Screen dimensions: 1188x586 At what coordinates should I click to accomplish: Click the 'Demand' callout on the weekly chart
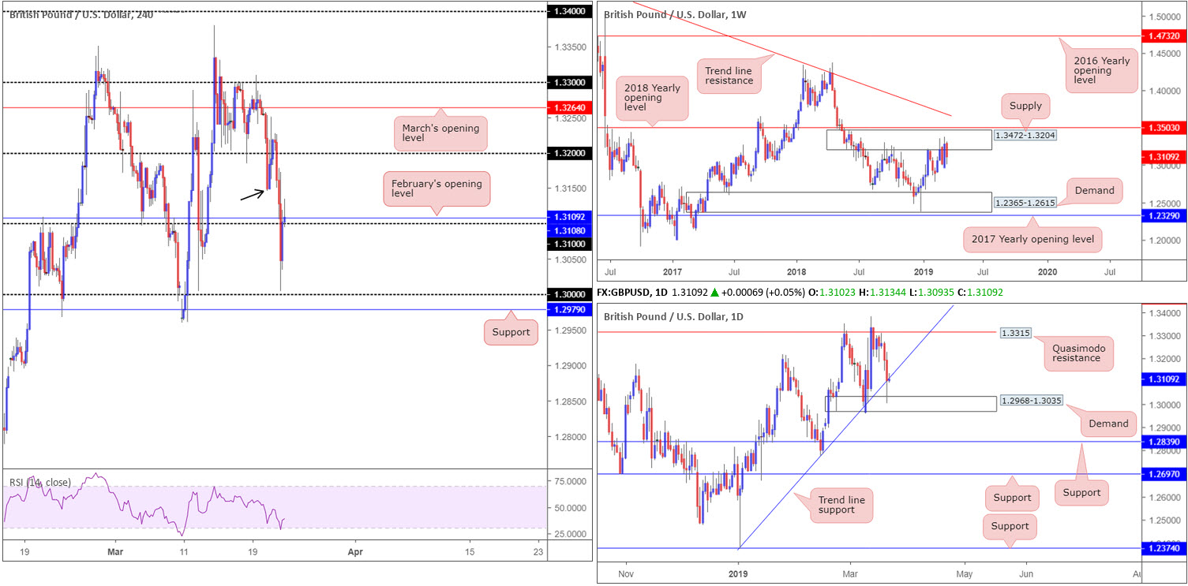pyautogui.click(x=1093, y=189)
